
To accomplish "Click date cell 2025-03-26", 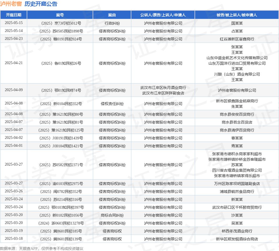I will pyautogui.click(x=14, y=191).
